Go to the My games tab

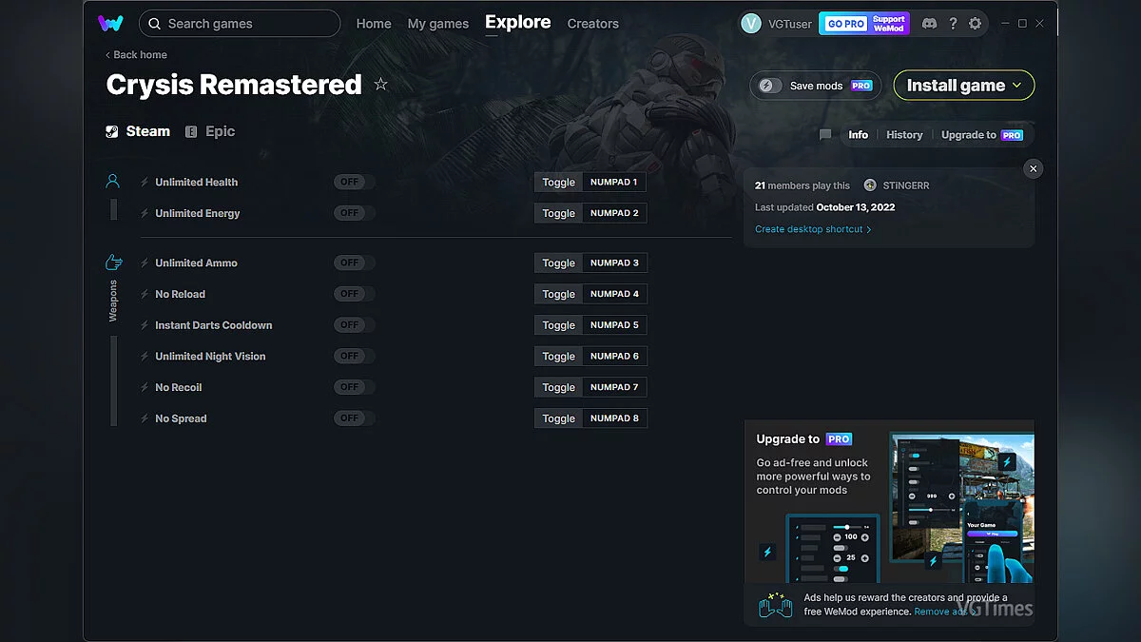(x=437, y=24)
